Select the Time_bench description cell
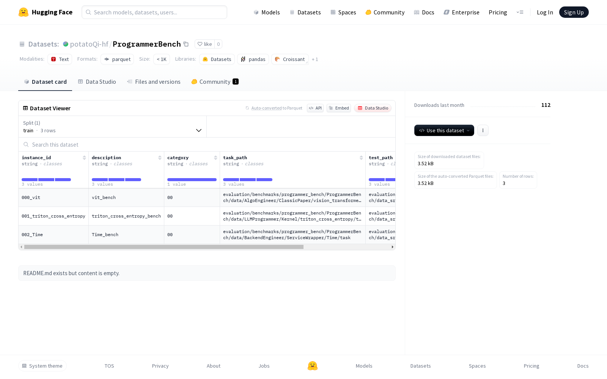607x379 pixels. click(x=126, y=235)
